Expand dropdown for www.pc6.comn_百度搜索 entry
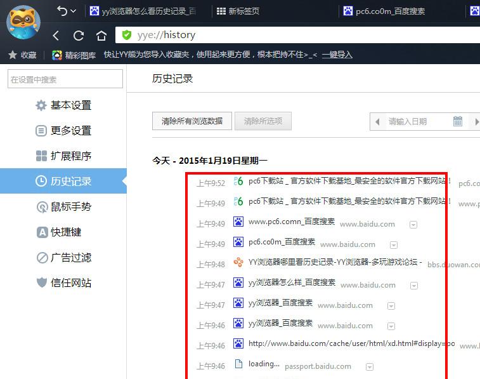 tap(413, 225)
